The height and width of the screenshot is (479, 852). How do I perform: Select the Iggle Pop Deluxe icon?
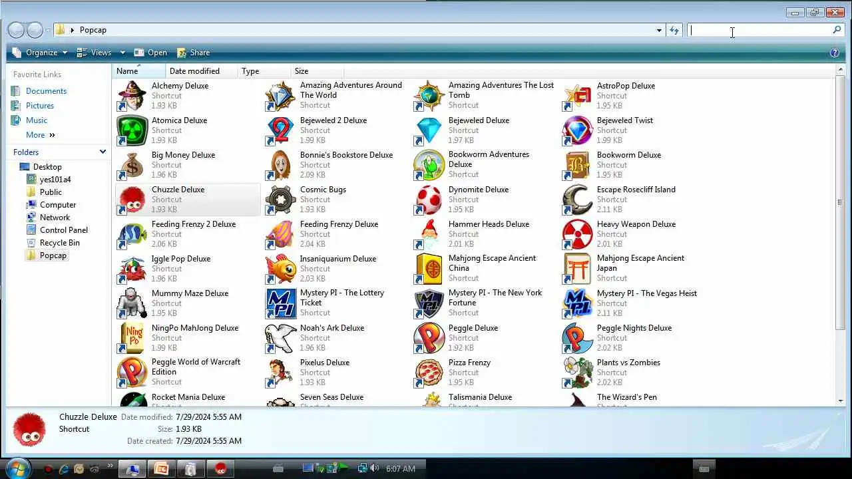(132, 269)
